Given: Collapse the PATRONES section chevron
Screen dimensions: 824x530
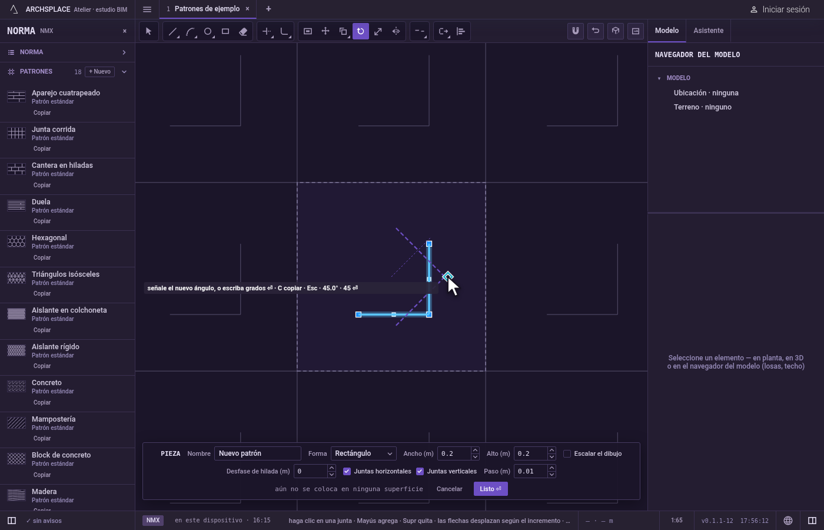Looking at the screenshot, I should (x=124, y=72).
